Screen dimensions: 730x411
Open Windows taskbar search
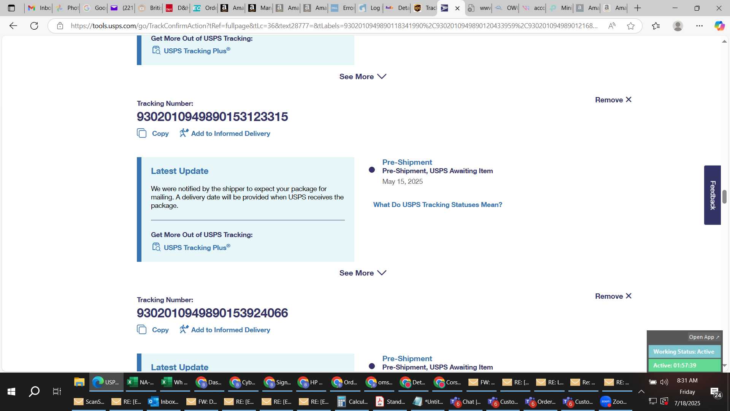pyautogui.click(x=34, y=391)
